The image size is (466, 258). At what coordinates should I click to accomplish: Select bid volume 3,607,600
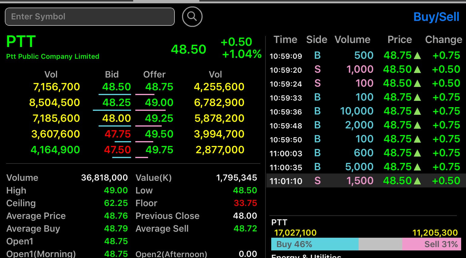(56, 134)
